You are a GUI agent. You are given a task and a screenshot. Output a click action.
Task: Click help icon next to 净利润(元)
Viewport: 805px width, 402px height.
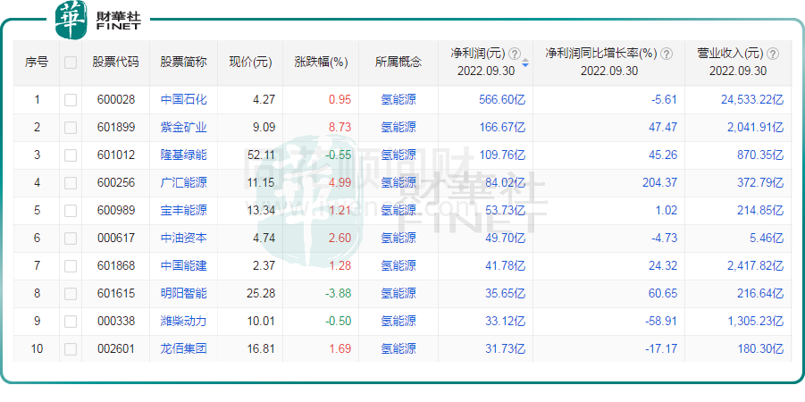[515, 54]
